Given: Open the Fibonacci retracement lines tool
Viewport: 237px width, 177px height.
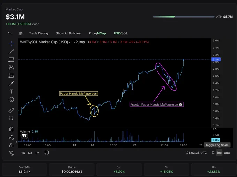Looking at the screenshot, I should pyautogui.click(x=12, y=59).
